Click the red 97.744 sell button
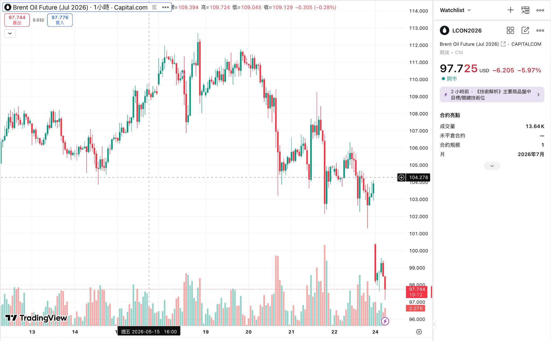Viewport: 551px width, 341px height. 17,20
